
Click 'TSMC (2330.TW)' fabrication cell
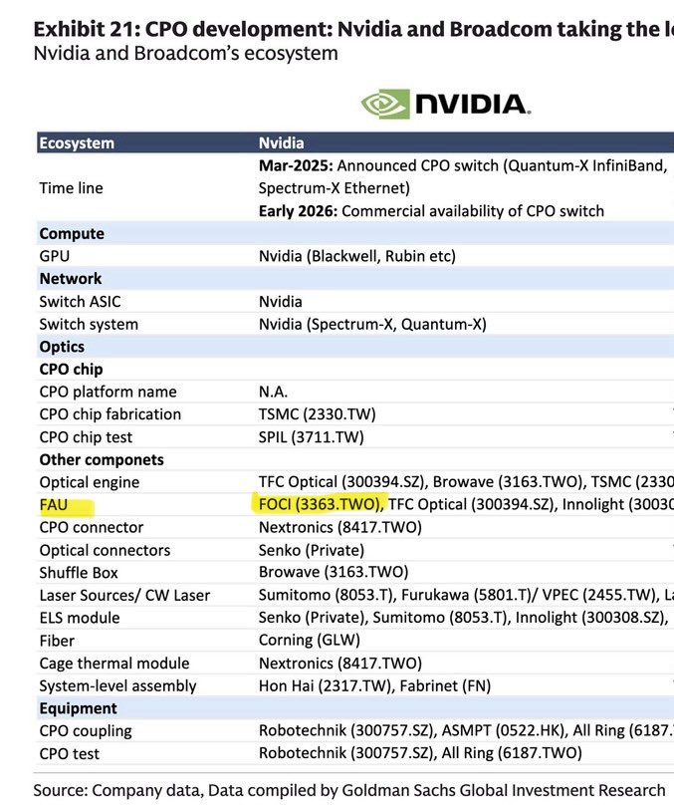(x=317, y=414)
